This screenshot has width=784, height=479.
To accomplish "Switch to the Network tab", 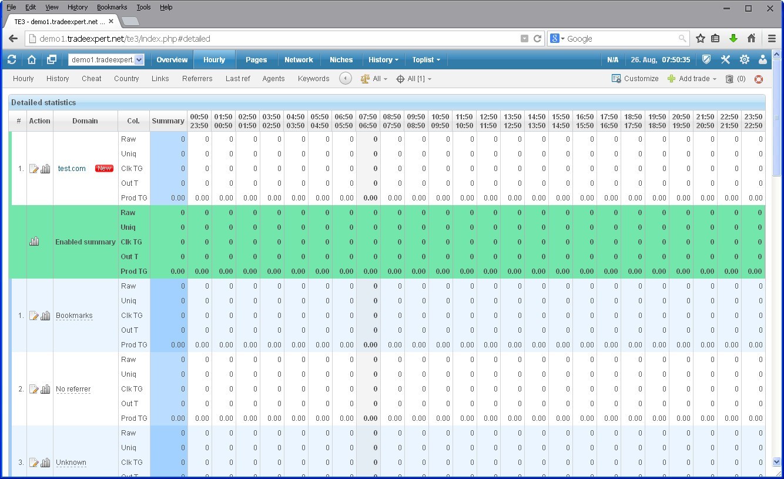I will [x=299, y=60].
